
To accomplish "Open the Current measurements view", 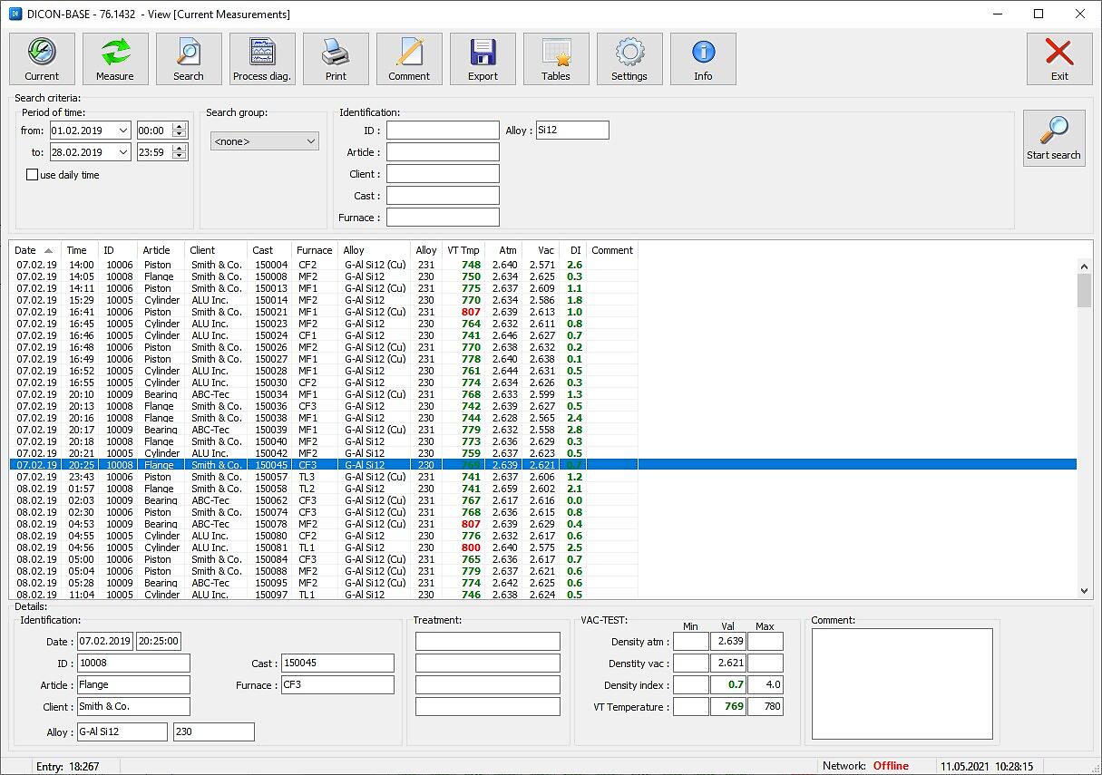I will (x=42, y=59).
